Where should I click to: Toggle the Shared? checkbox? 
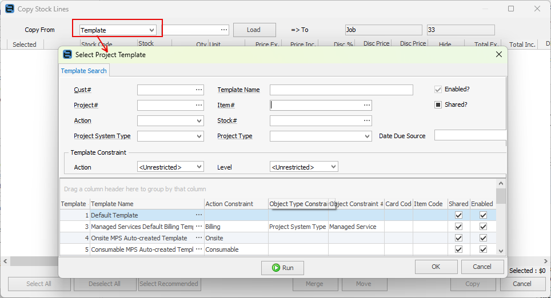[x=438, y=105]
